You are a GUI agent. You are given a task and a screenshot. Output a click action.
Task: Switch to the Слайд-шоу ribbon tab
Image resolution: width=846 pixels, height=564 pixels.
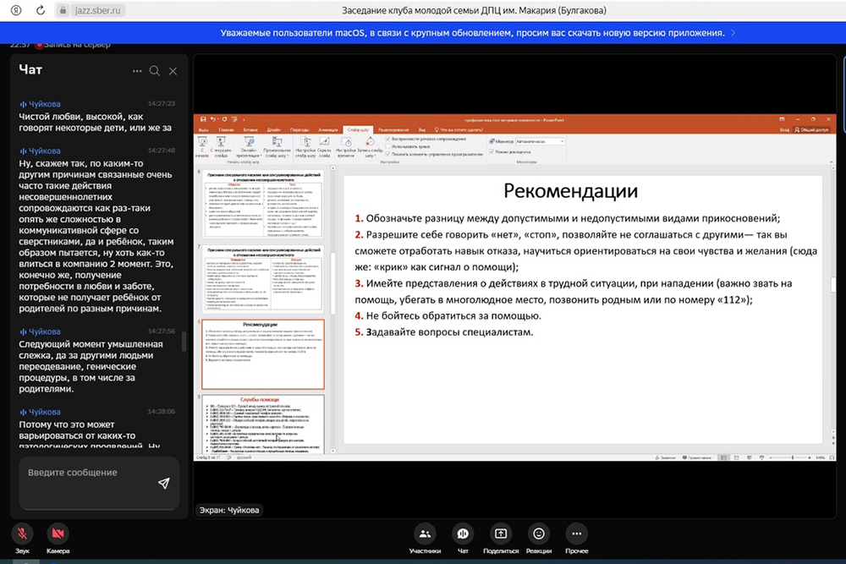coord(356,129)
